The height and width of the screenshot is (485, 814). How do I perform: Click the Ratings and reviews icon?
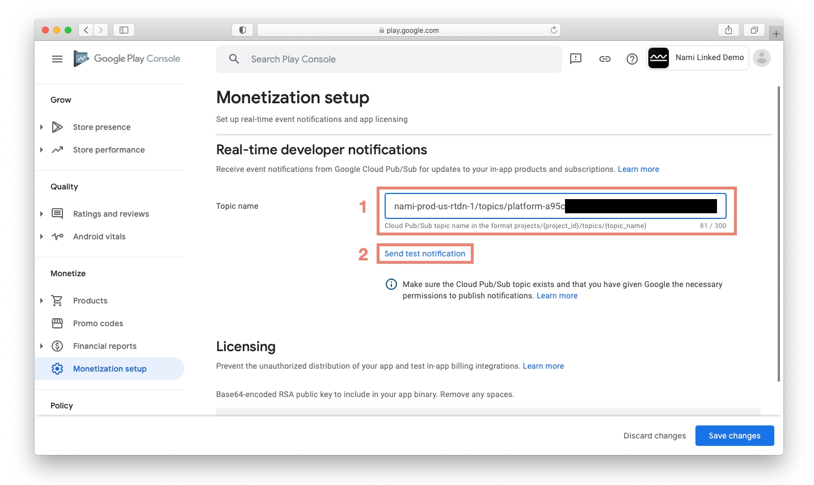tap(57, 214)
